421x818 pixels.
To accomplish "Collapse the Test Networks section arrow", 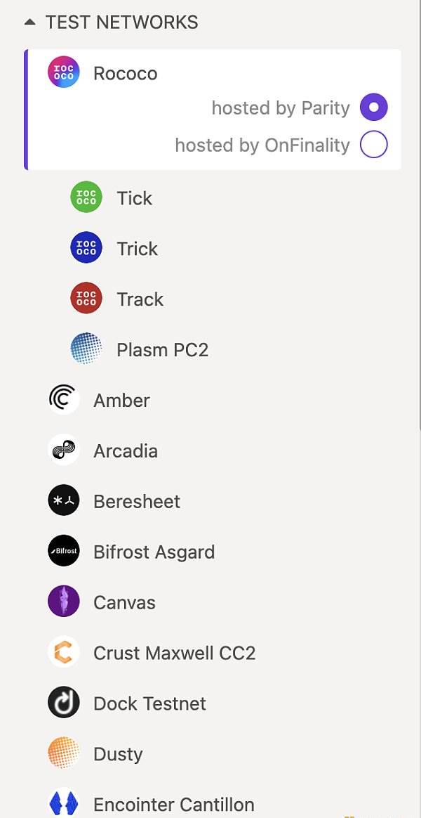I will [29, 22].
